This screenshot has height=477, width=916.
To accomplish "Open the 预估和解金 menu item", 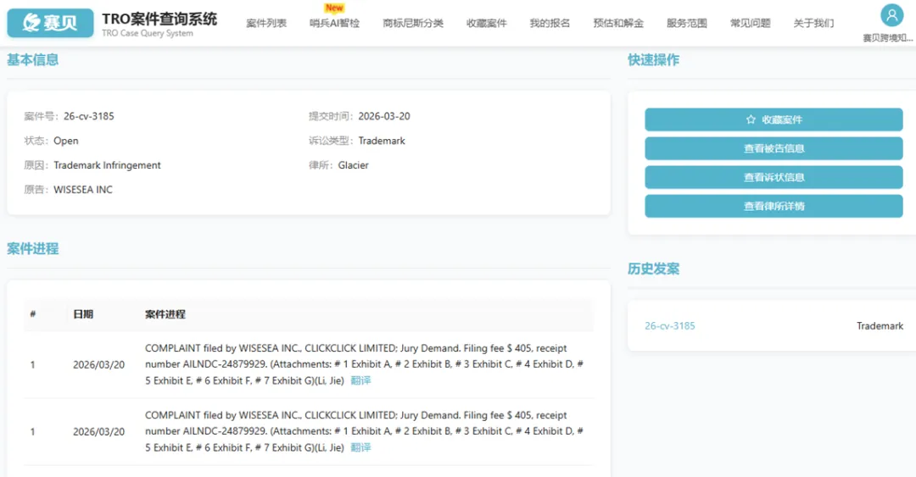I will pos(618,24).
